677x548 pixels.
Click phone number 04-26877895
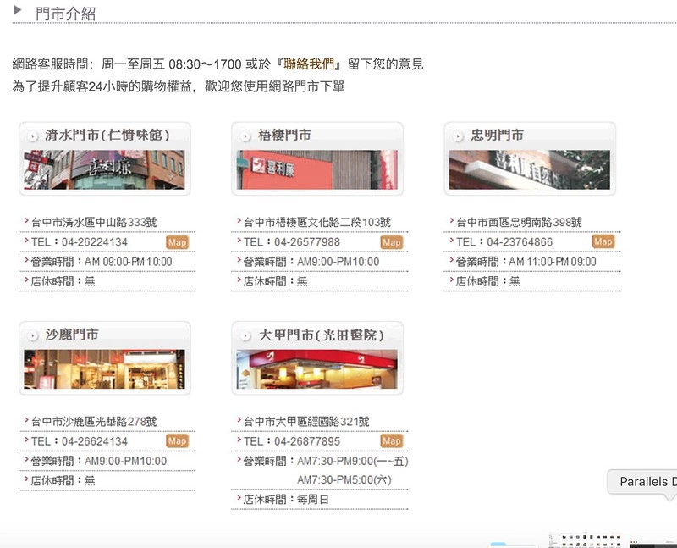click(x=307, y=441)
